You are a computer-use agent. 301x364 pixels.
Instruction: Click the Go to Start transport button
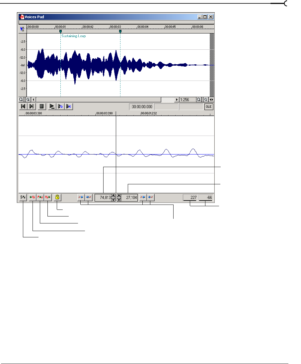pos(23,106)
